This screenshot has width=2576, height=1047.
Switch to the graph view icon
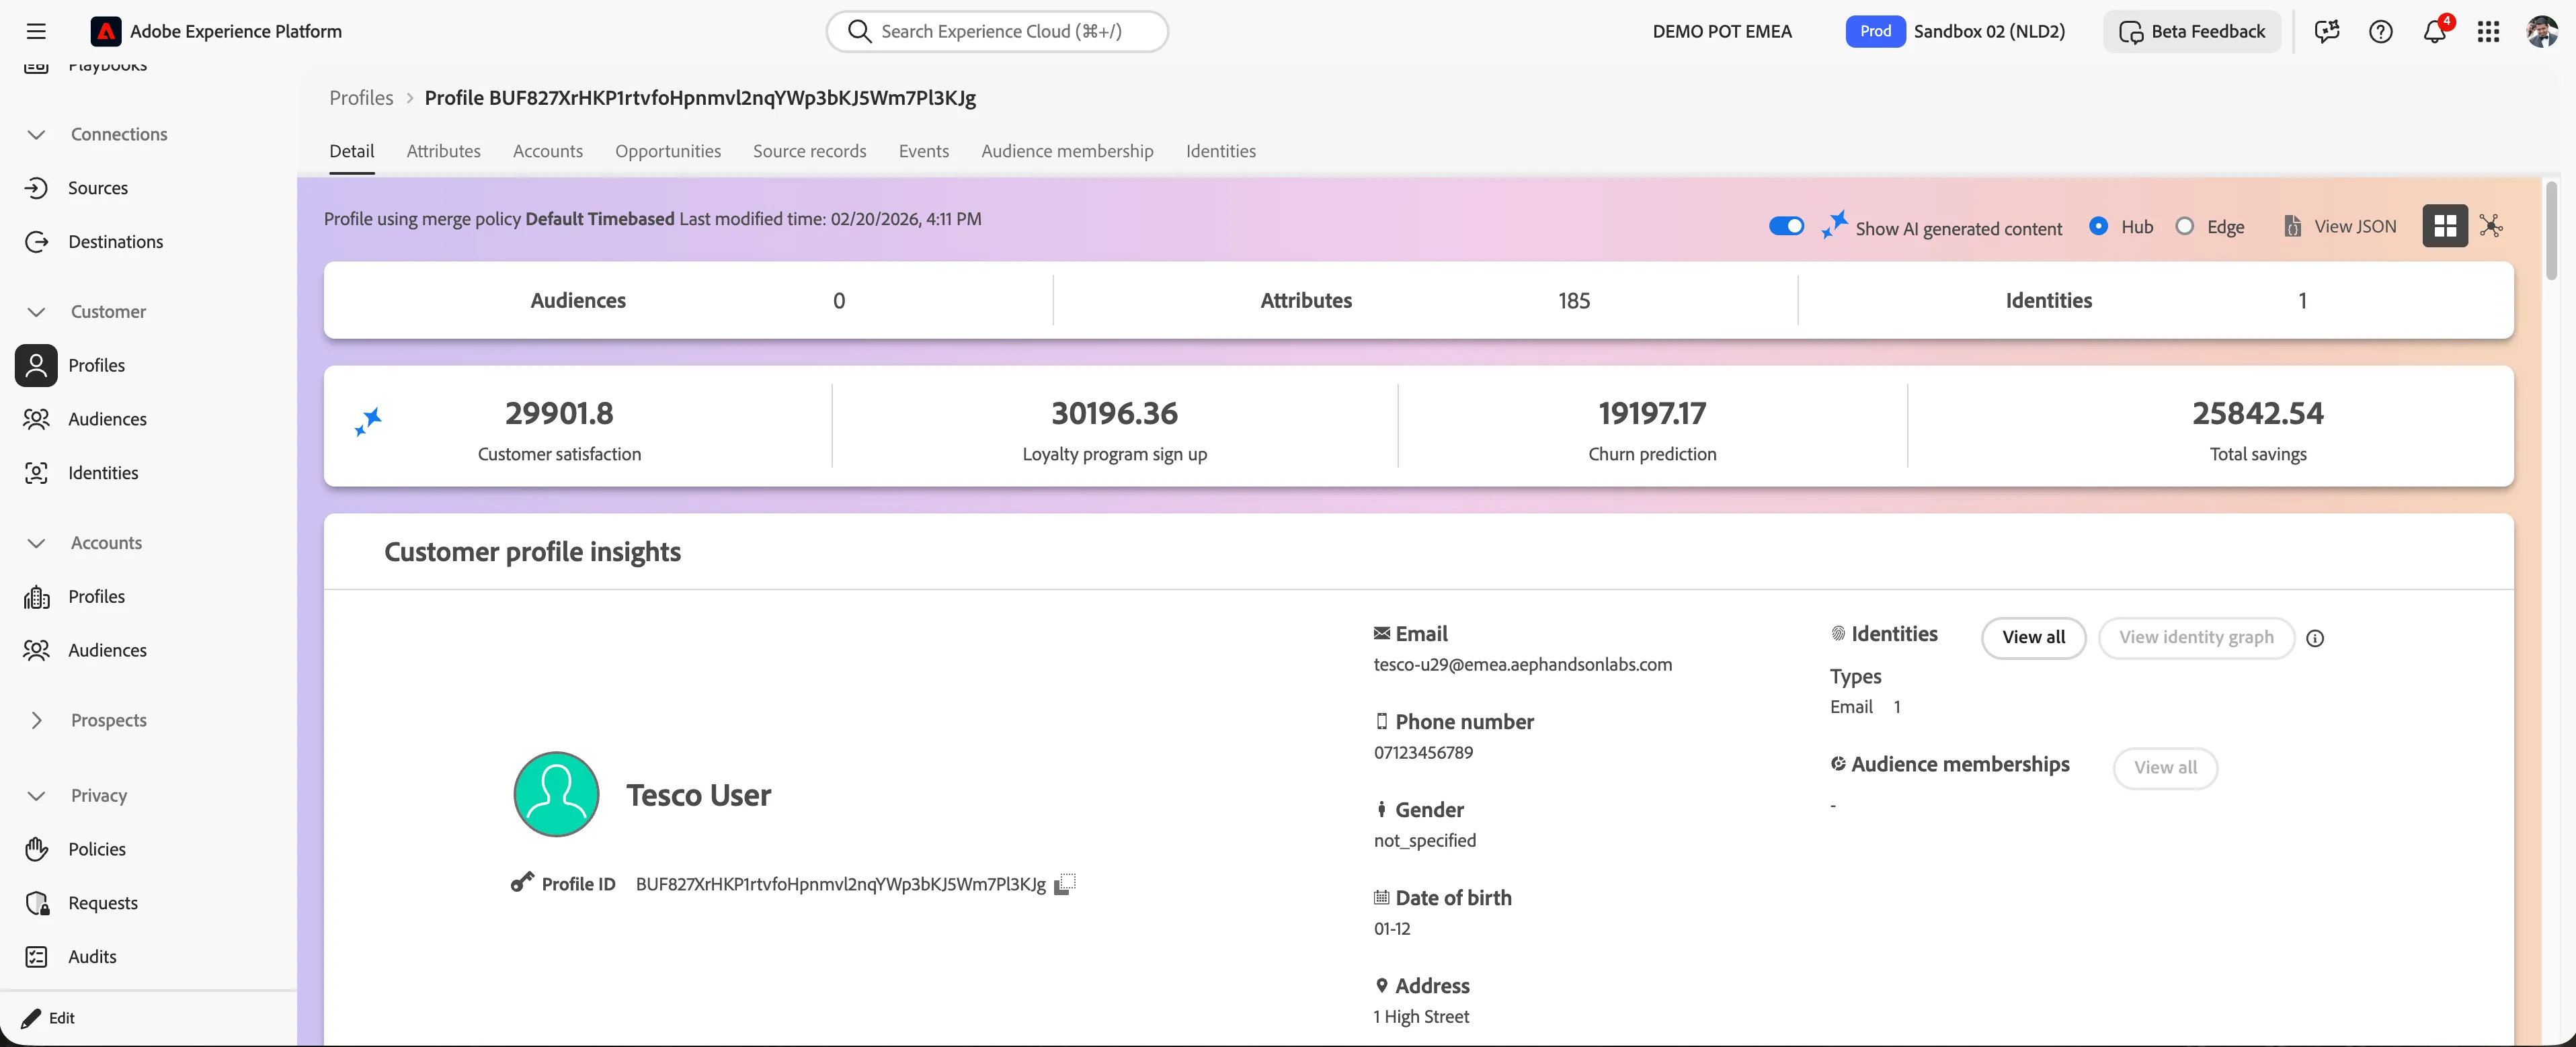[x=2491, y=226]
